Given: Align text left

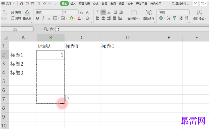Looking at the screenshot, I should click(98, 18).
